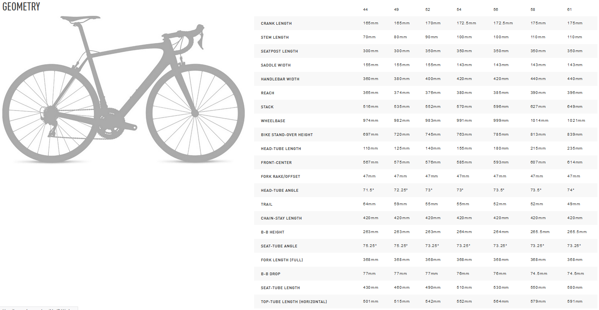
Task: Click the rear wheel of the bike image
Action: pyautogui.click(x=51, y=113)
